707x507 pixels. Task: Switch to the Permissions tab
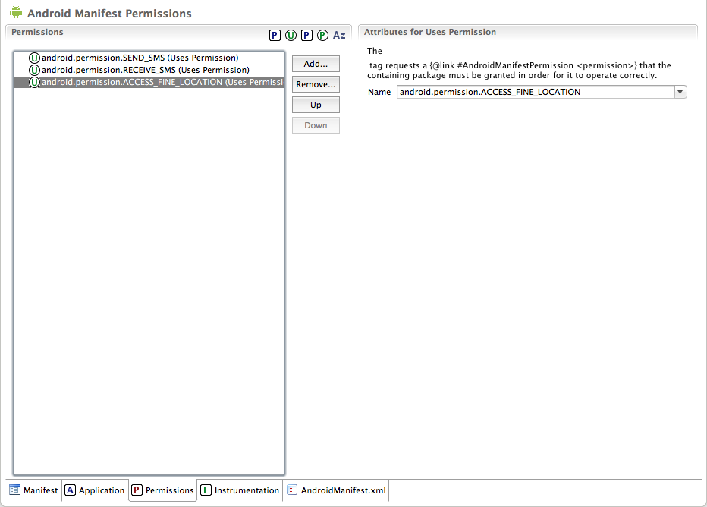[x=163, y=490]
